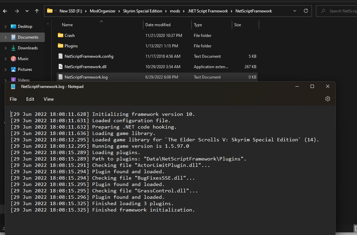Expand chevron after ModOrganizer breadcrumb
The height and width of the screenshot is (235, 357).
click(x=119, y=11)
